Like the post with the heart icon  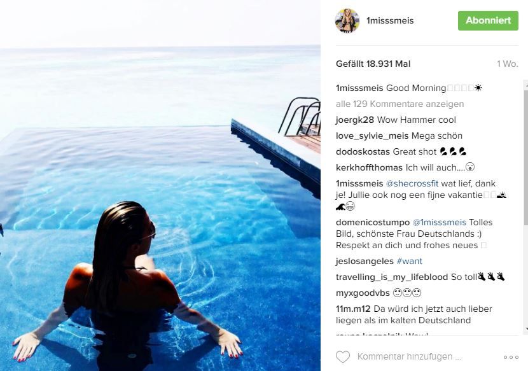(x=343, y=357)
